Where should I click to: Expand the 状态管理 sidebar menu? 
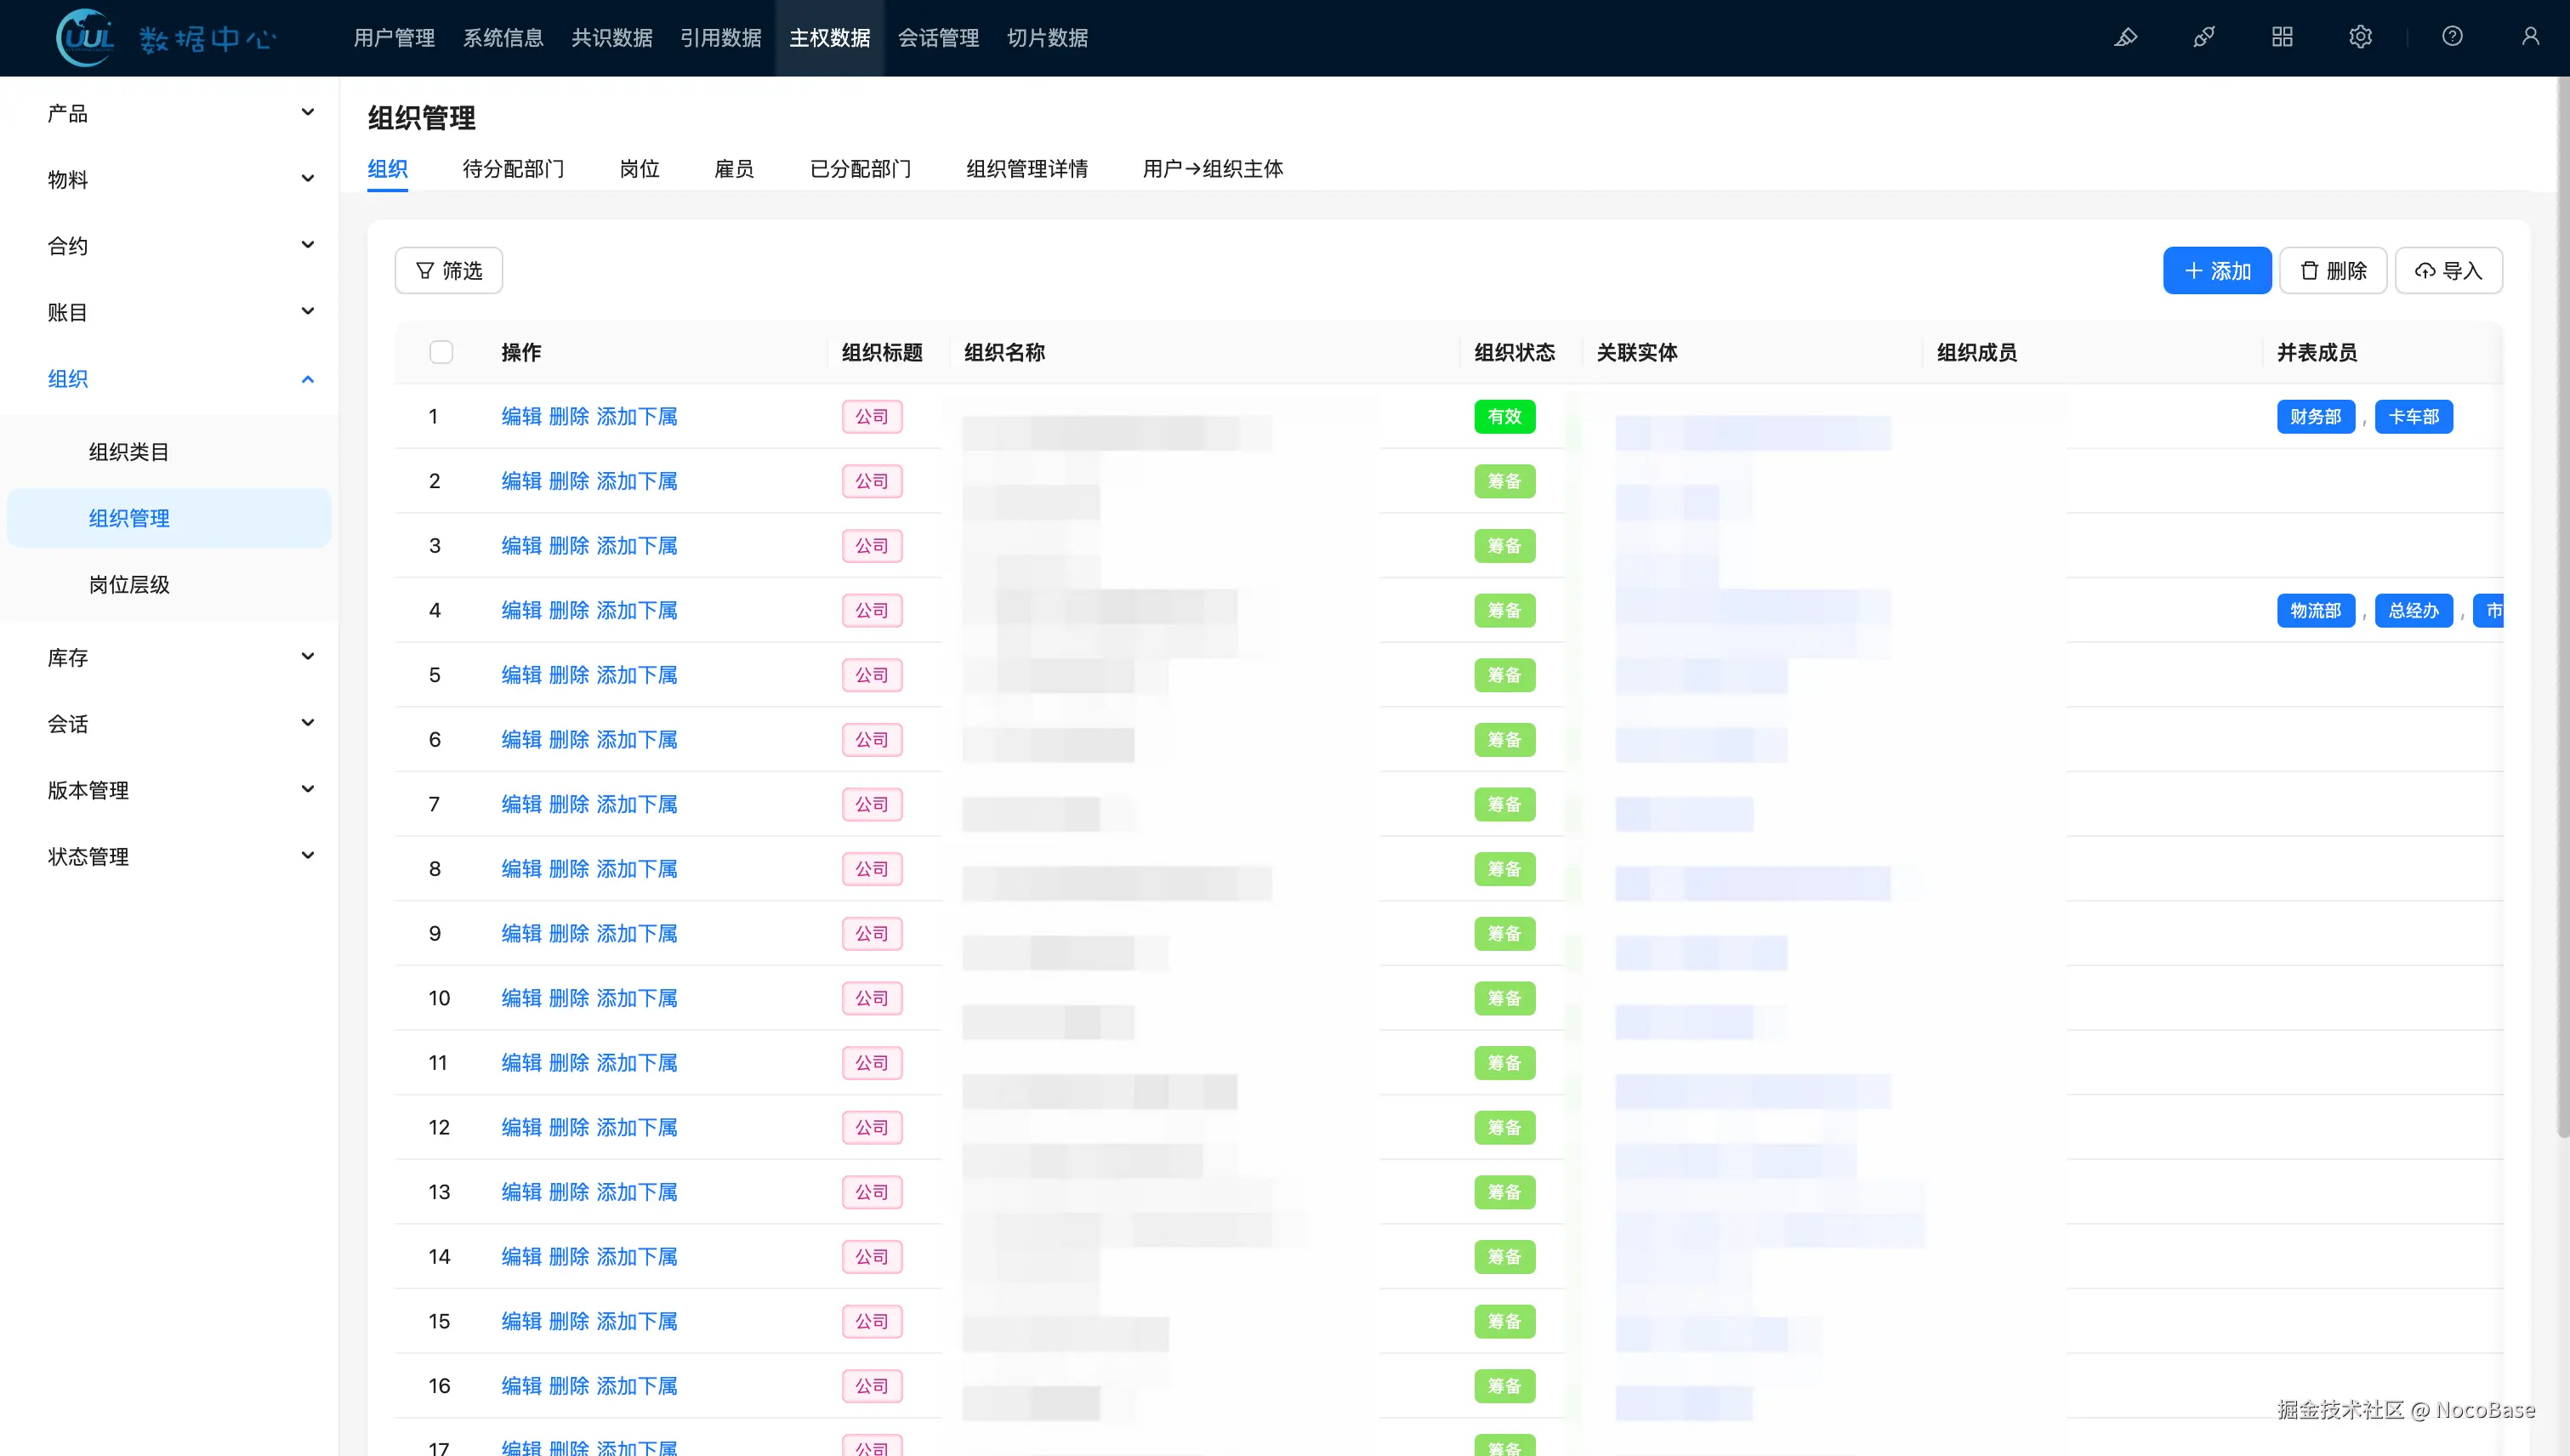tap(169, 857)
